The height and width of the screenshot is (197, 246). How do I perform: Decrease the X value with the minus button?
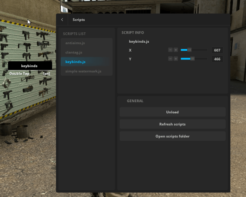[x=171, y=50]
